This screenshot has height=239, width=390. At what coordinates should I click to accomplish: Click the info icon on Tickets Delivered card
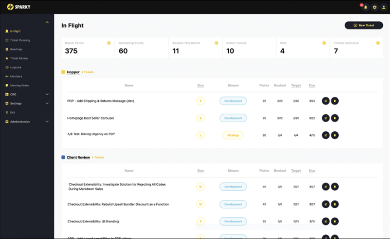tap(378, 43)
